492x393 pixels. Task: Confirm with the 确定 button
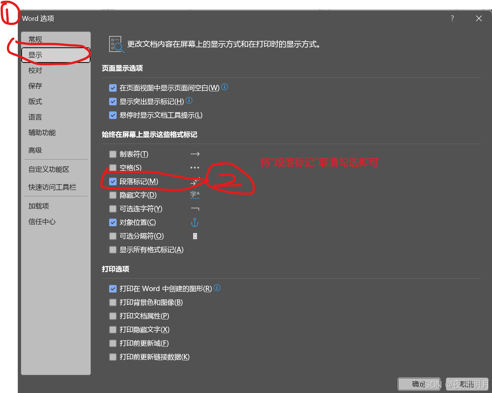pyautogui.click(x=419, y=384)
